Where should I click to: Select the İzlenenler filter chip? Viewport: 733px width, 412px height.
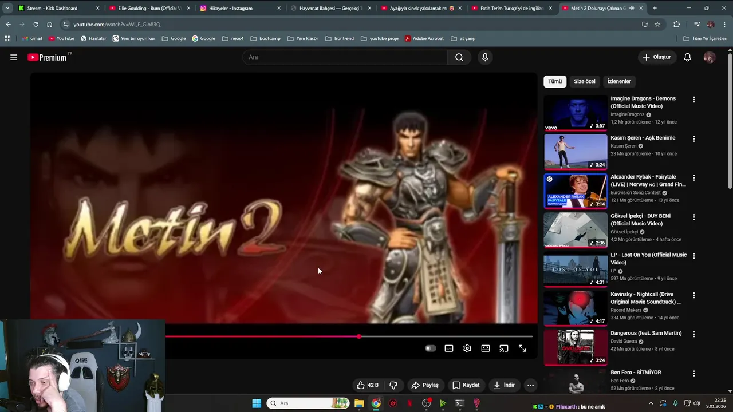[x=619, y=81]
